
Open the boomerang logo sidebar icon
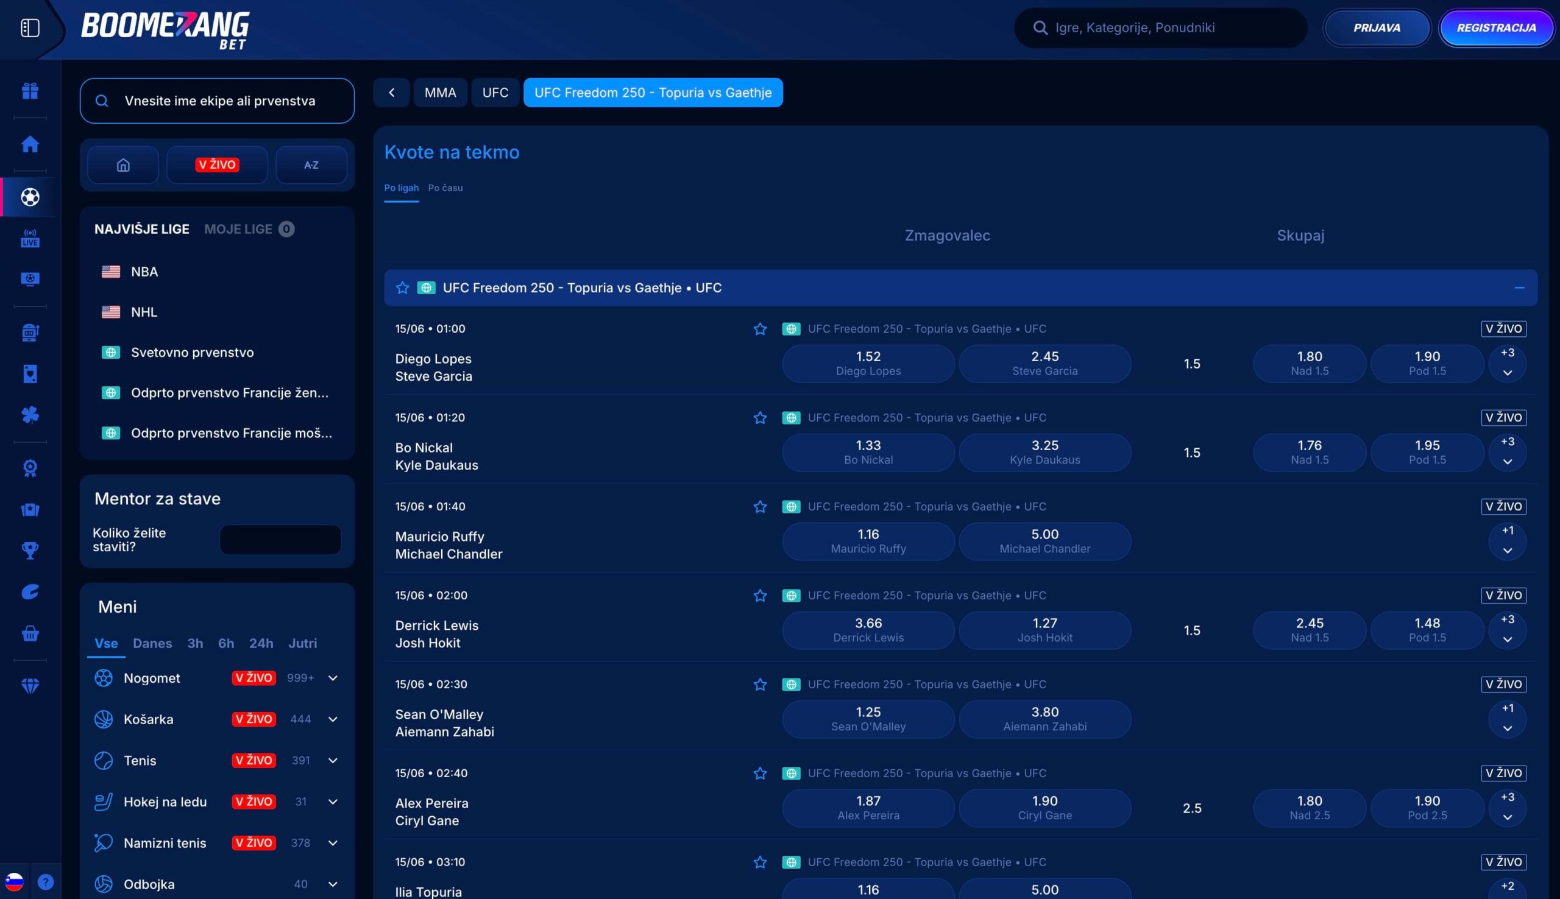(30, 592)
